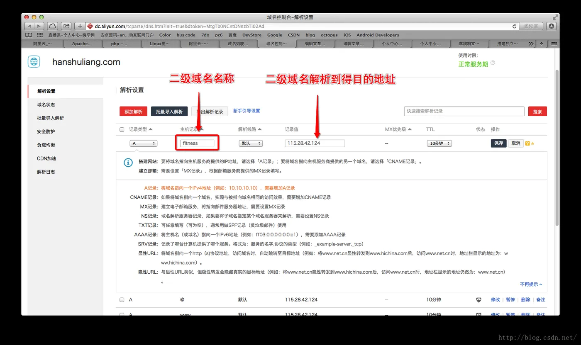Switch to the 草稿箱文 browser tab
The height and width of the screenshot is (345, 581).
469,44
